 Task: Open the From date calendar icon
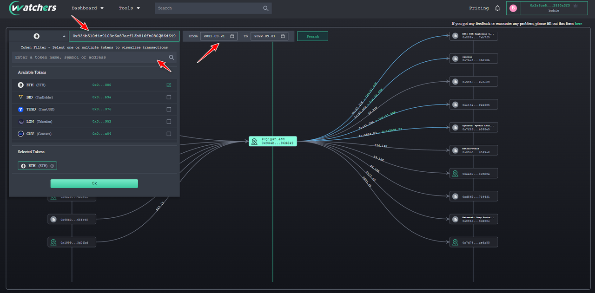pyautogui.click(x=232, y=36)
